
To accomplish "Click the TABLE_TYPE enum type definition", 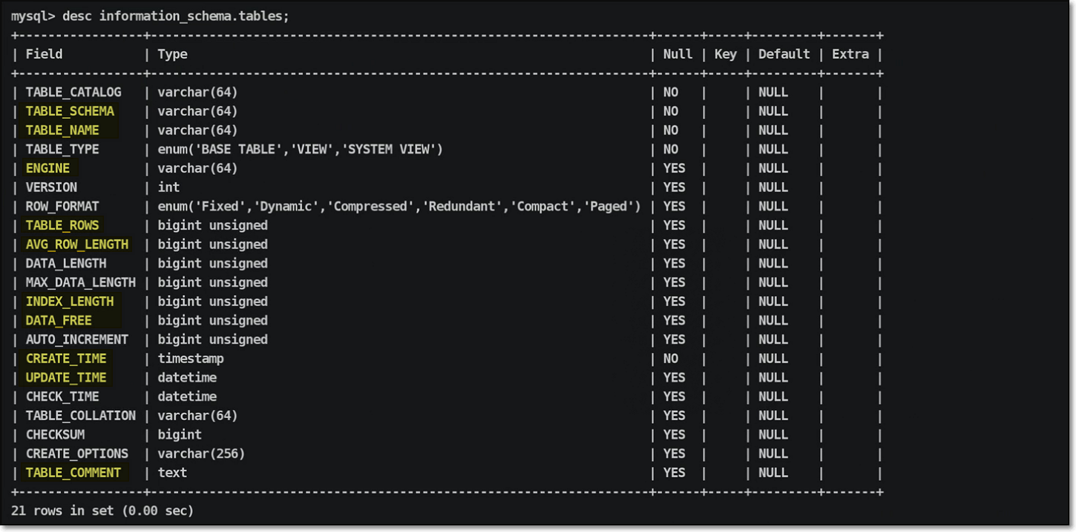I will click(x=300, y=150).
